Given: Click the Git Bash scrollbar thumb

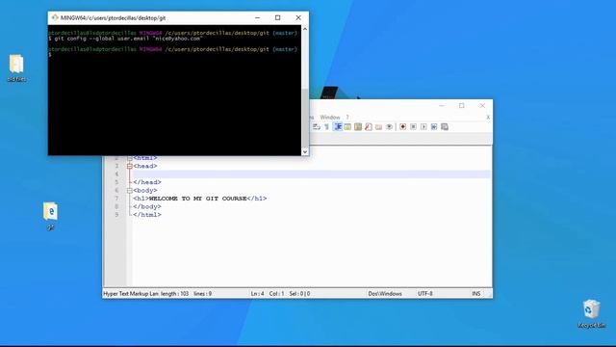Looking at the screenshot, I should [x=305, y=118].
